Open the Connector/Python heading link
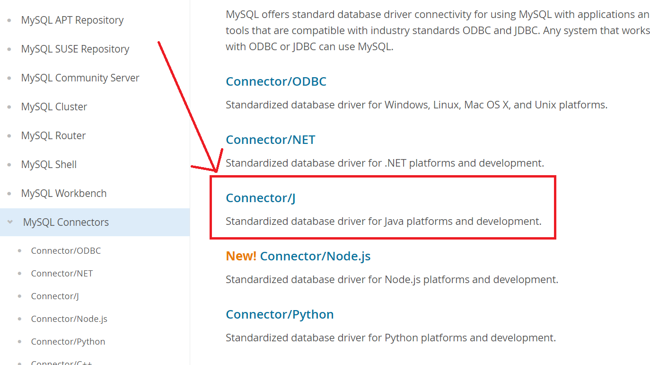The height and width of the screenshot is (365, 650). pyautogui.click(x=280, y=314)
